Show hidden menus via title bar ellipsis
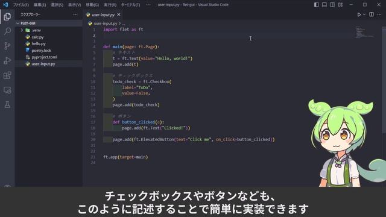This screenshot has width=386, height=217. [x=148, y=5]
